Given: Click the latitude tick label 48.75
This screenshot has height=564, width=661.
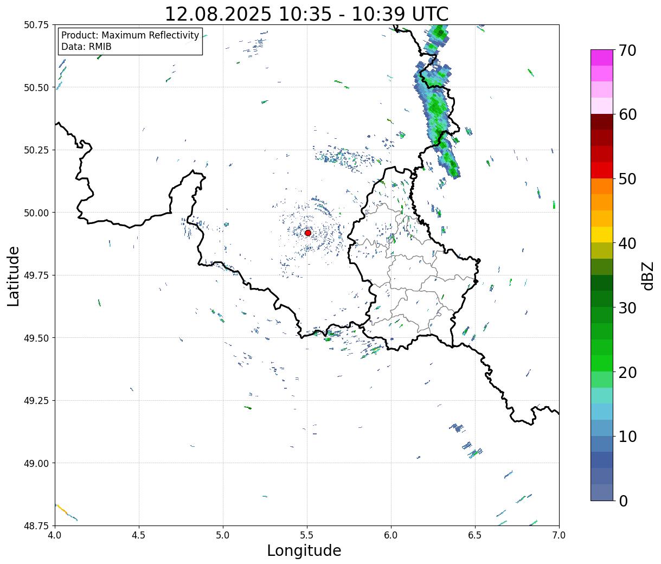Looking at the screenshot, I should (36, 525).
